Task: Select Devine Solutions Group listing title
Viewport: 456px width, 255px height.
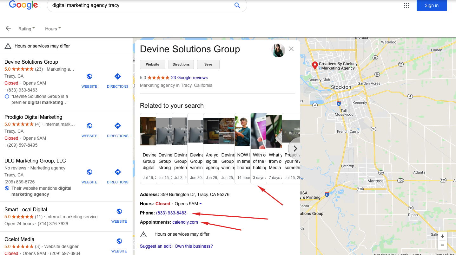Action: (31, 62)
